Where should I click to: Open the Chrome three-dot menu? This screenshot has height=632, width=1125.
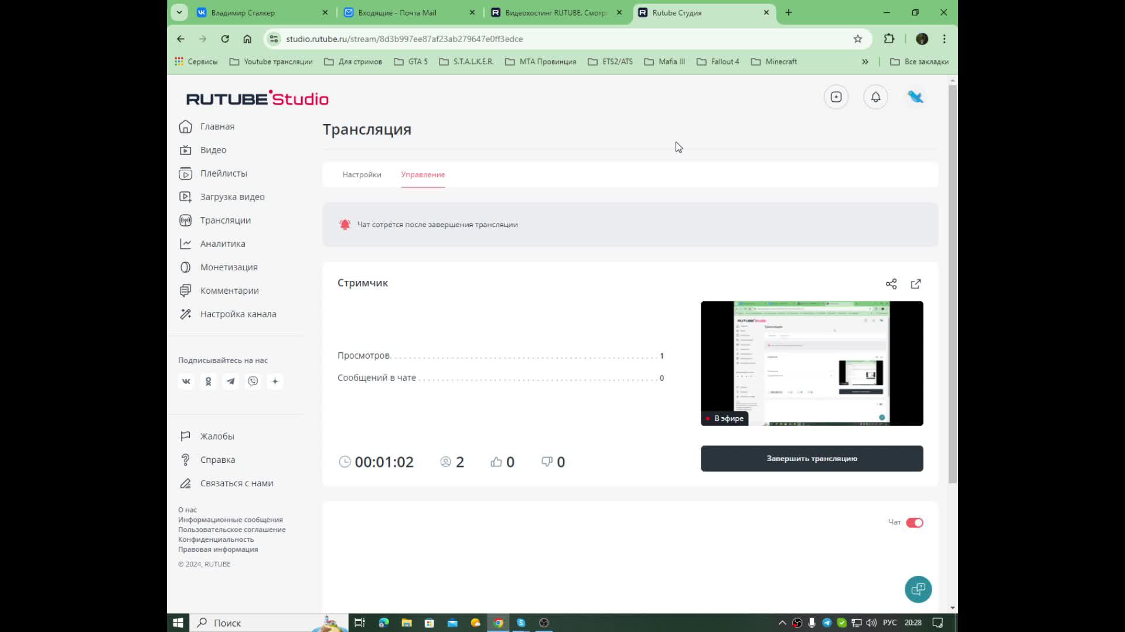(x=944, y=39)
